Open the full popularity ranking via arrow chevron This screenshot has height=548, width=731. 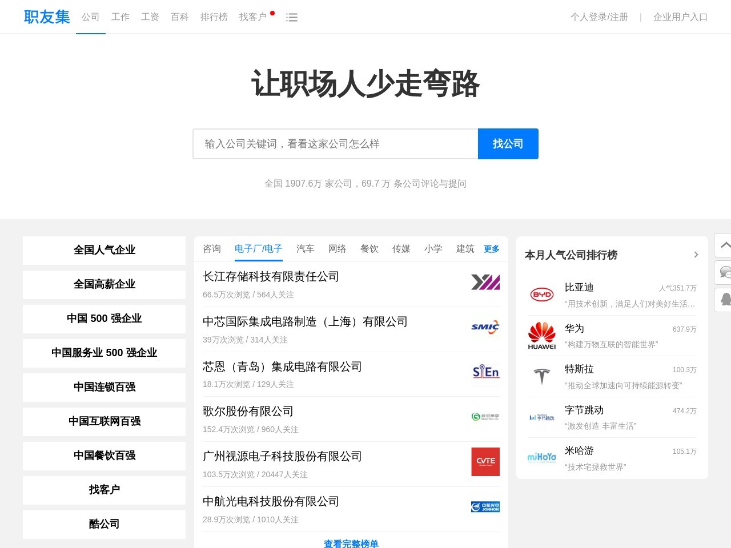tap(696, 255)
